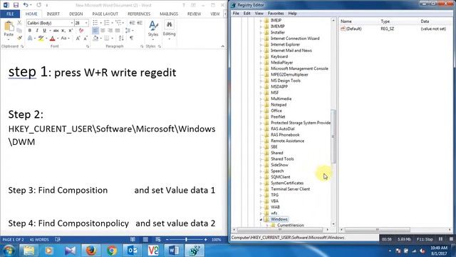The height and width of the screenshot is (257, 456).
Task: Toggle Bold formatting
Action: point(30,31)
